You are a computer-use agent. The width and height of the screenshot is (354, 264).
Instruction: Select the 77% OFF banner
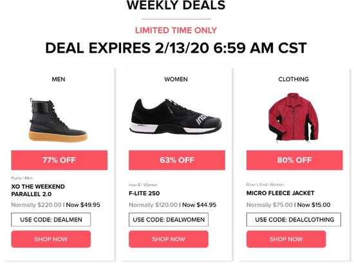click(x=59, y=160)
